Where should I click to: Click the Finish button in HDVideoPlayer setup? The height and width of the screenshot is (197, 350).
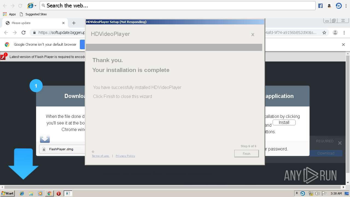(x=246, y=154)
